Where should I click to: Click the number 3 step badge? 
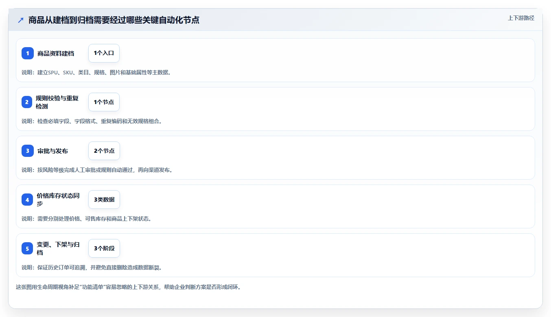(x=27, y=151)
